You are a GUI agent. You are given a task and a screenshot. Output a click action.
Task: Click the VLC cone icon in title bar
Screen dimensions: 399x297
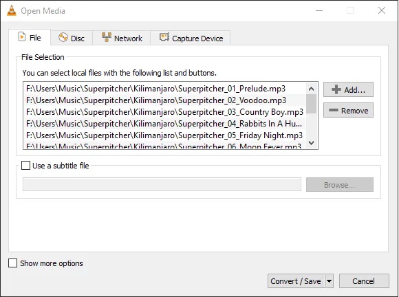pyautogui.click(x=11, y=10)
